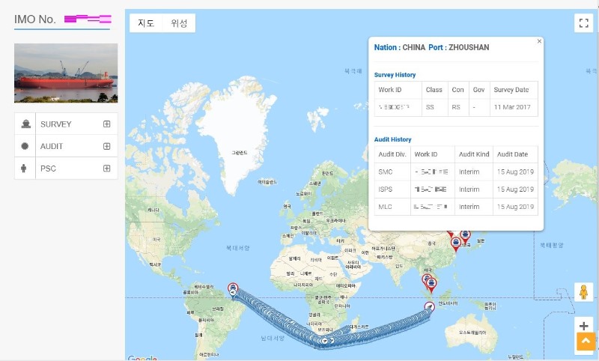Screen dimensions: 599x361
Task: Zoom in with the plus button
Action: [583, 326]
